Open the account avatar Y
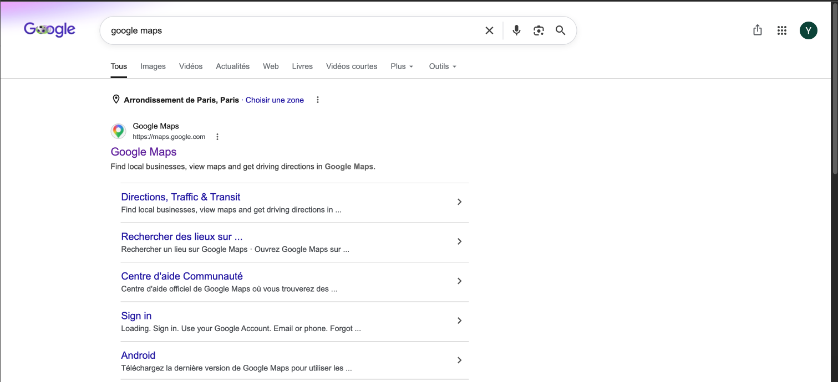838x382 pixels. click(x=809, y=30)
